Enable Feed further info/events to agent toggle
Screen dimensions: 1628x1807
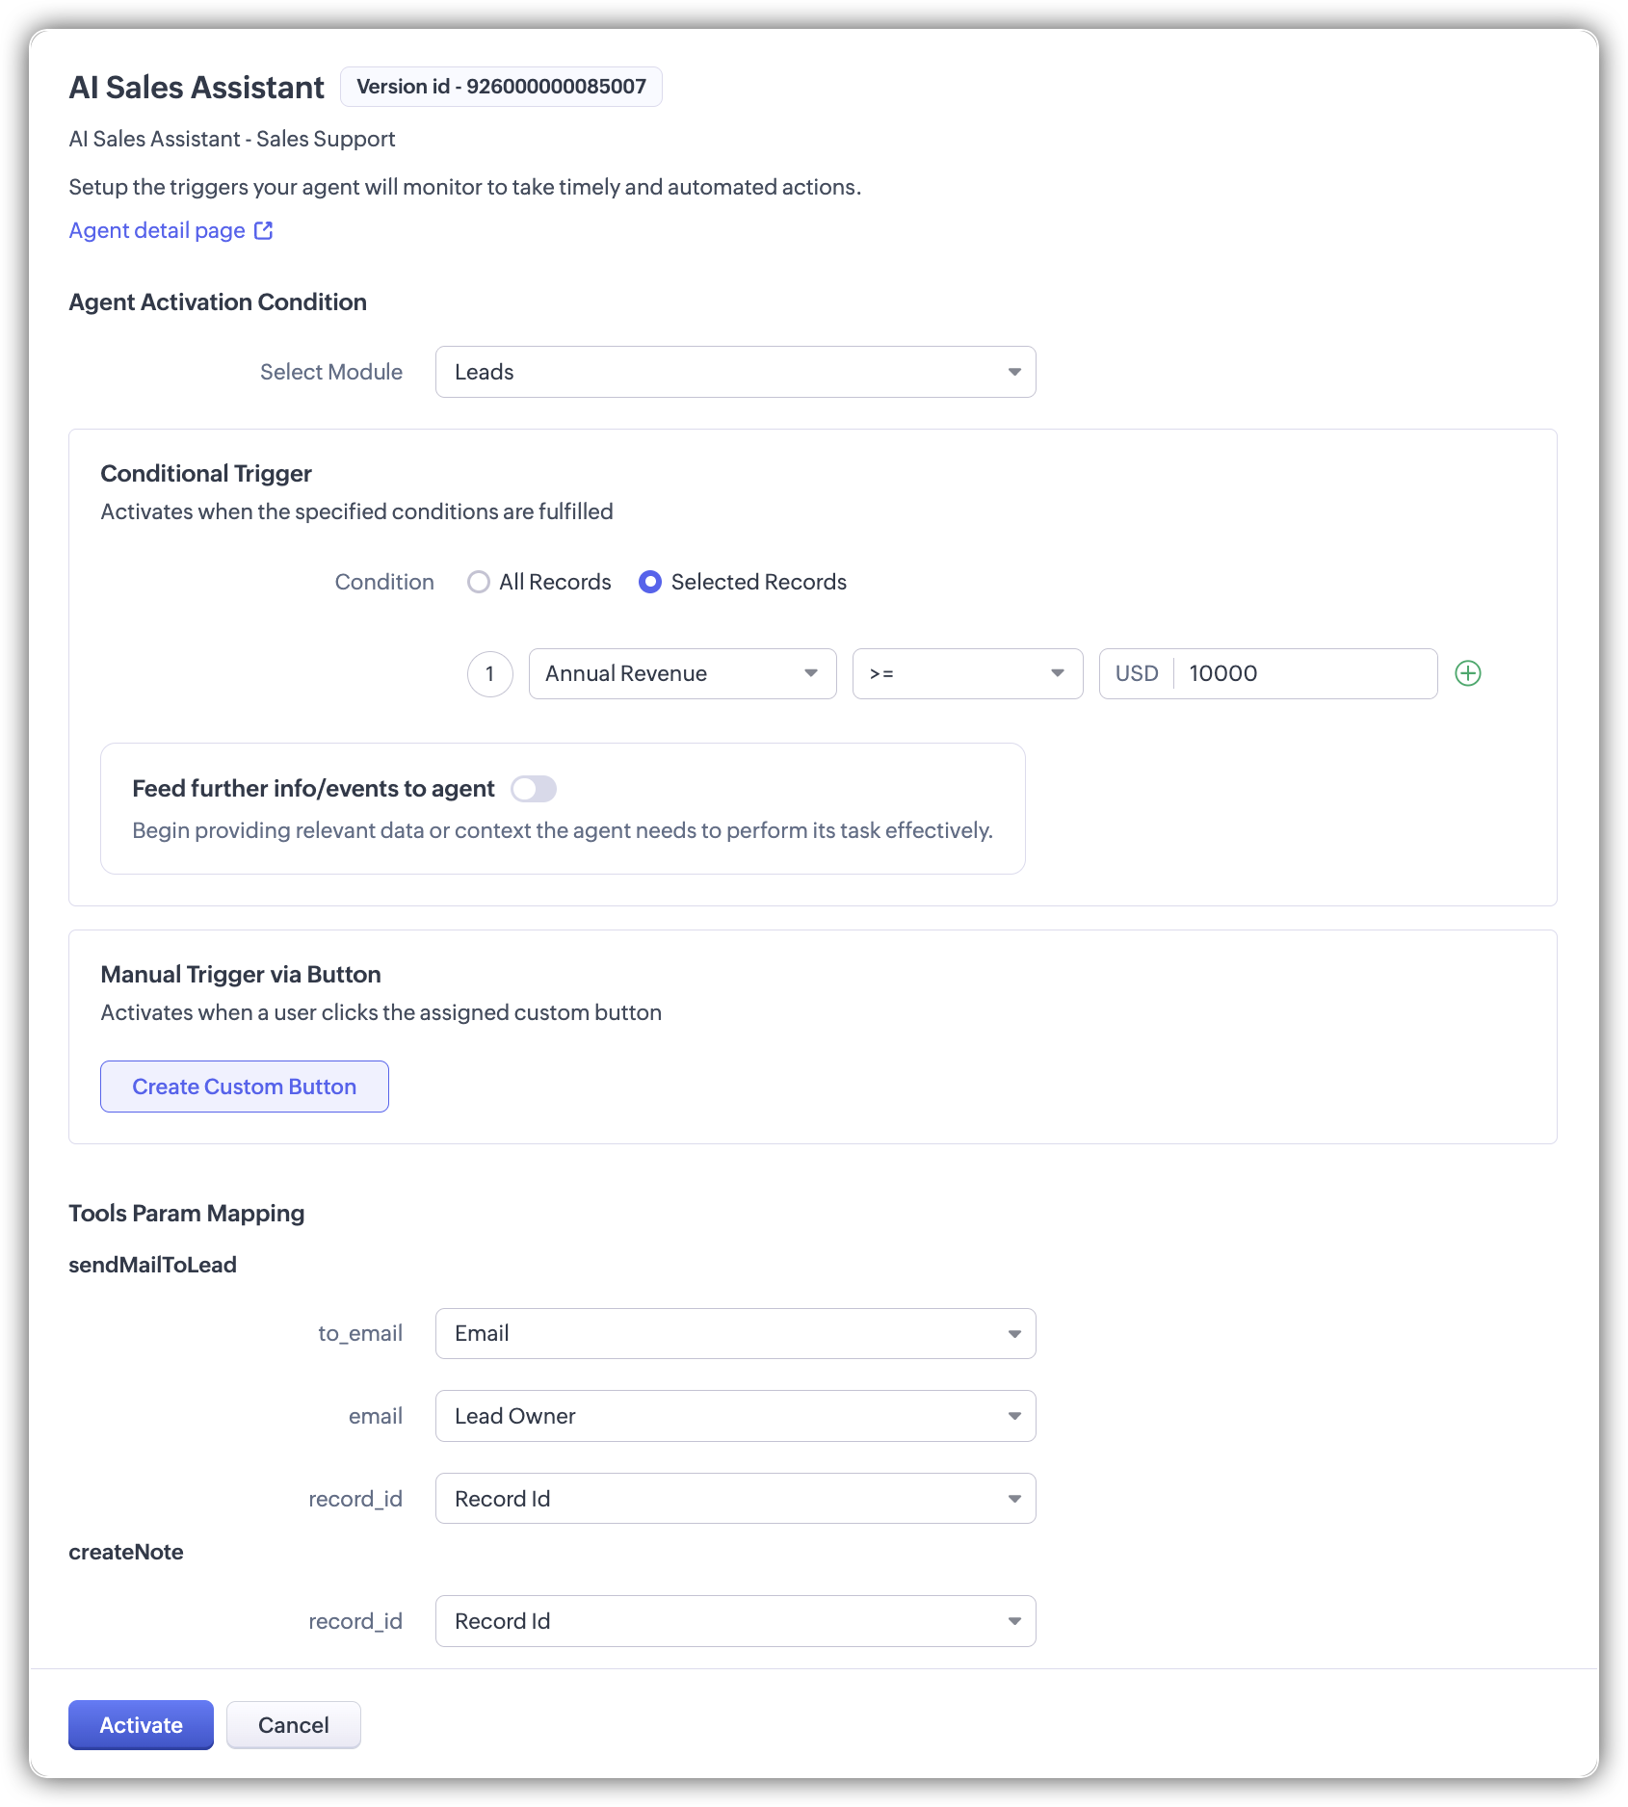point(534,789)
